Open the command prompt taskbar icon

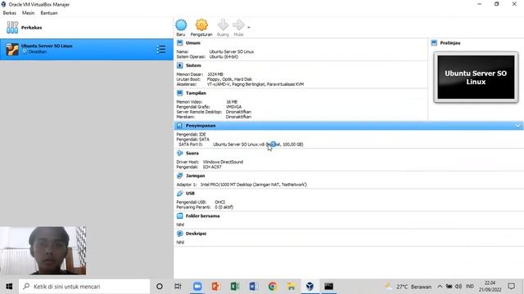pos(329,287)
